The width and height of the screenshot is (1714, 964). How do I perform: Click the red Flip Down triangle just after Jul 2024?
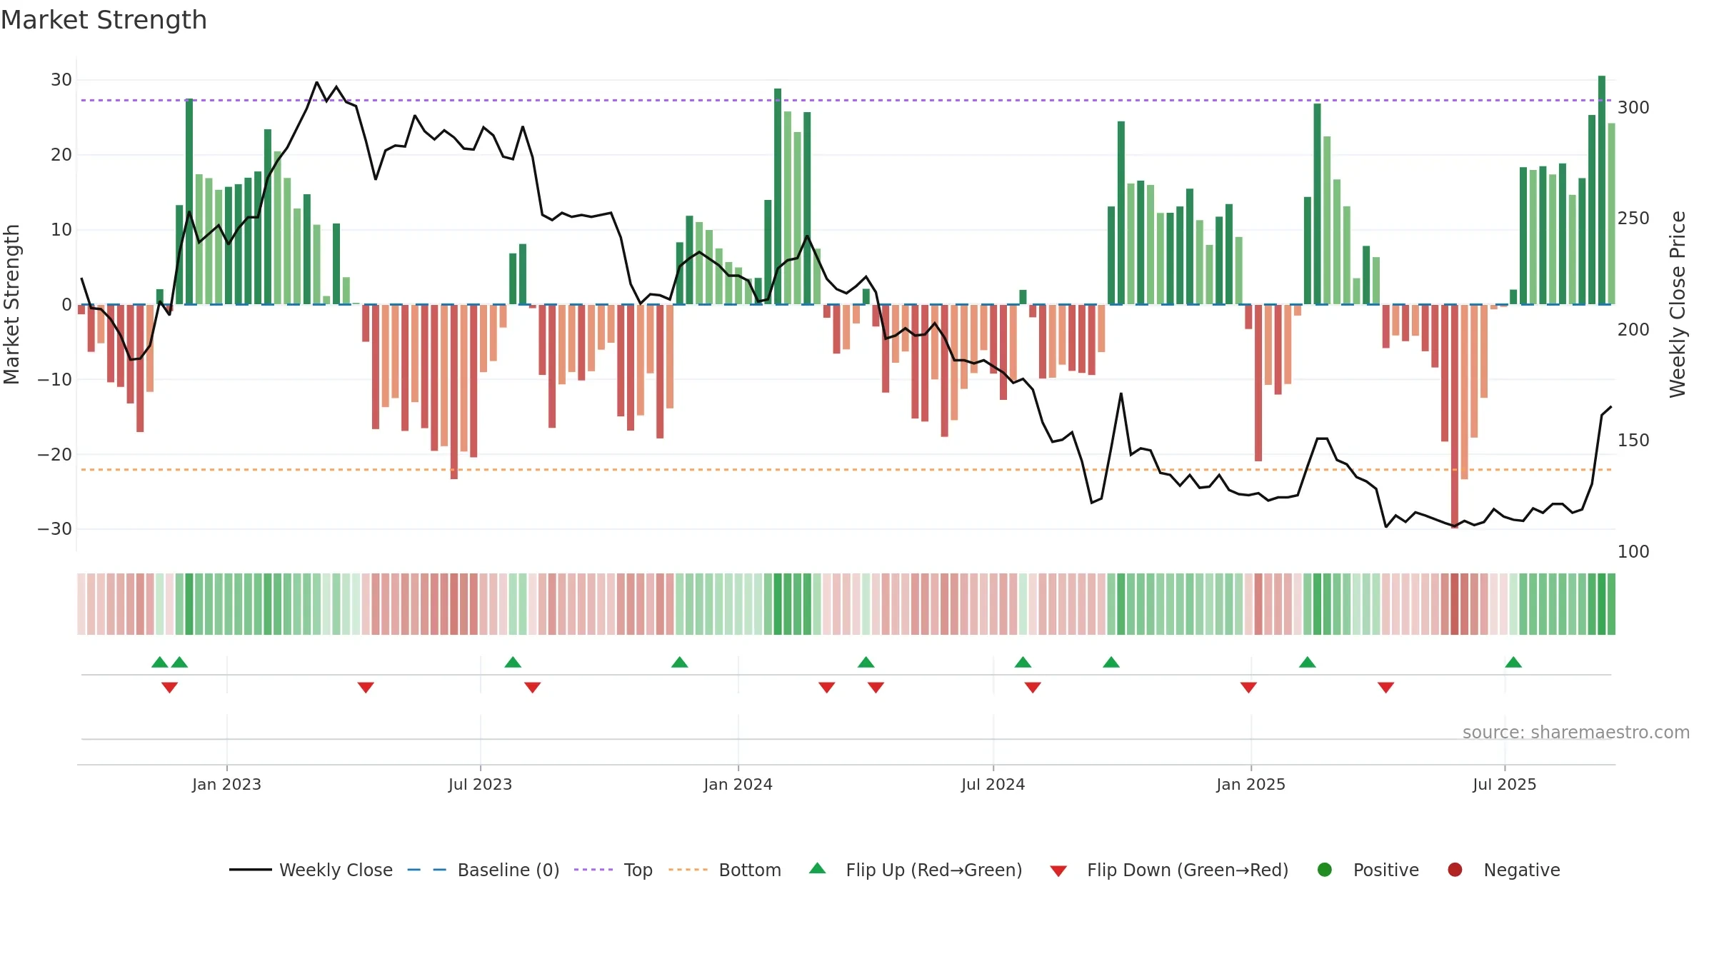(x=1033, y=688)
